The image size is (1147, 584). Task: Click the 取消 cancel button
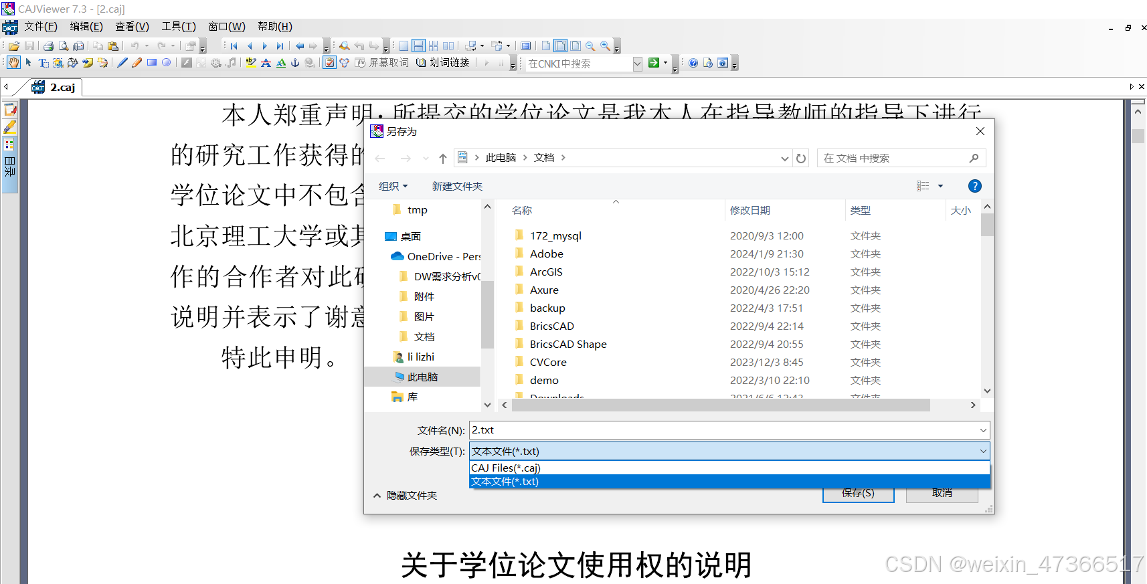point(942,494)
